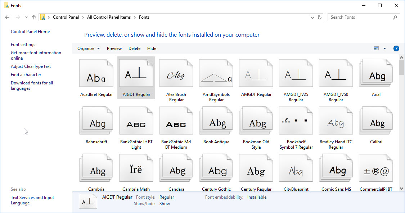This screenshot has width=405, height=213.
Task: Click the Show value in details pane
Action: click(x=165, y=203)
